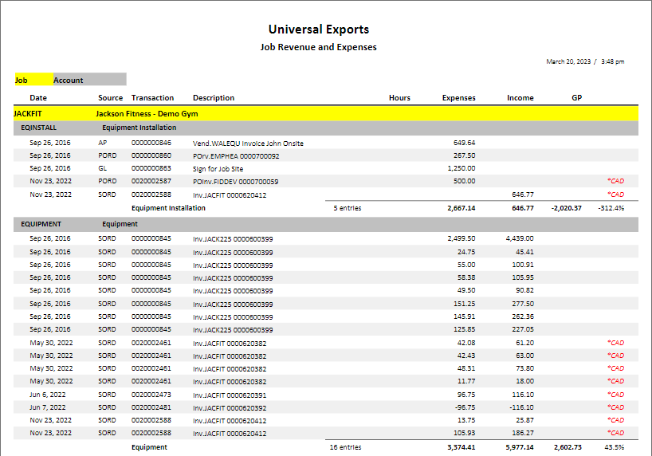Click the 16 entries subtotal count
This screenshot has height=456, width=652.
345,447
